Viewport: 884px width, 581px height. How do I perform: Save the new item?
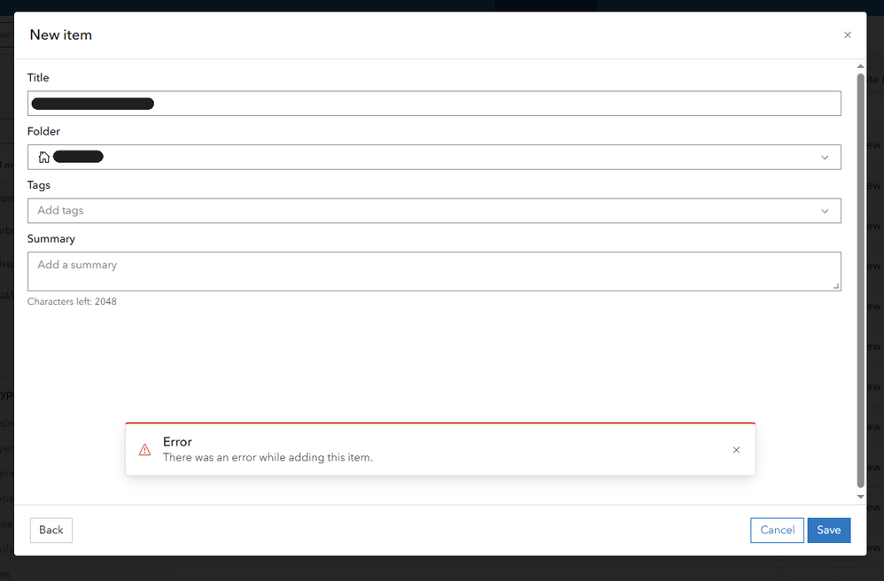tap(829, 530)
